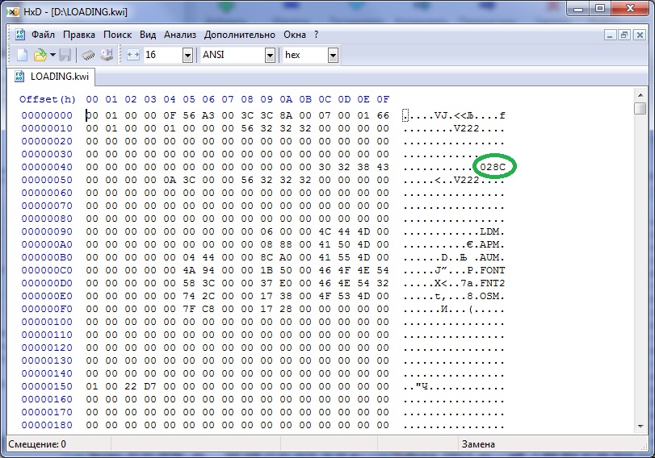Click the Open disk icon

[x=106, y=55]
